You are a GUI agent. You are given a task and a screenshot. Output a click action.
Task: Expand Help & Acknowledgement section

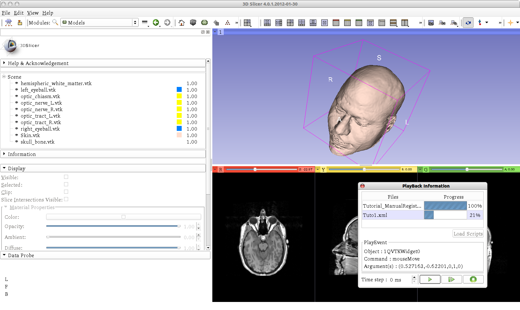point(38,63)
